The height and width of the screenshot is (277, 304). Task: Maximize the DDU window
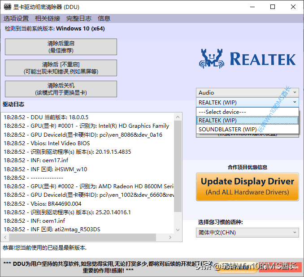click(x=273, y=7)
